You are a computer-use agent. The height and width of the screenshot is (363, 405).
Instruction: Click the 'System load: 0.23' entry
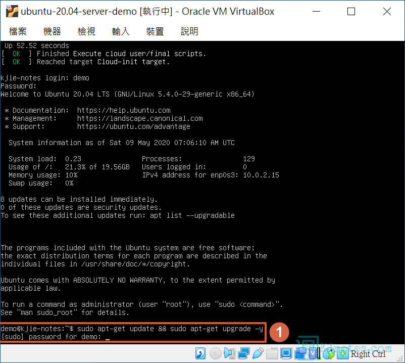pyautogui.click(x=45, y=159)
